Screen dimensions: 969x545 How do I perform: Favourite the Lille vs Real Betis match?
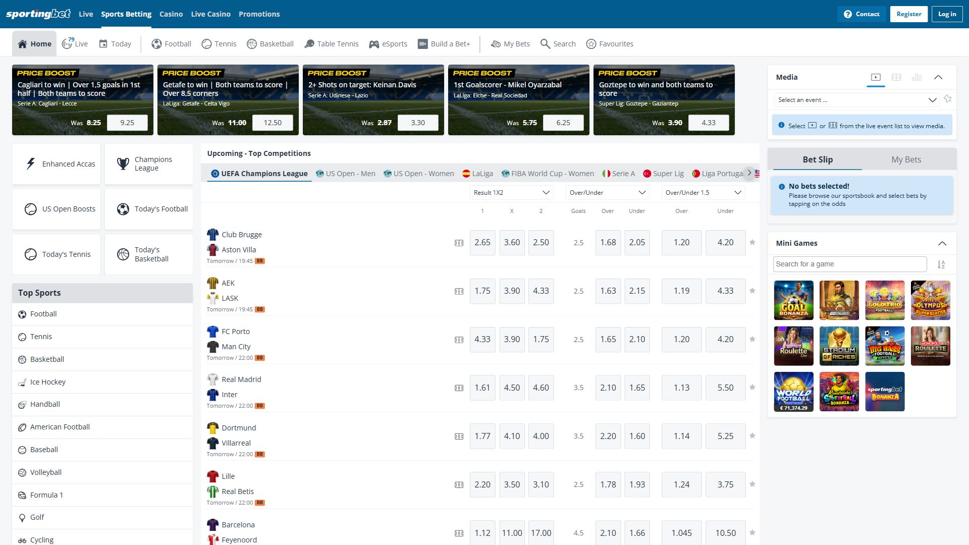pos(752,484)
